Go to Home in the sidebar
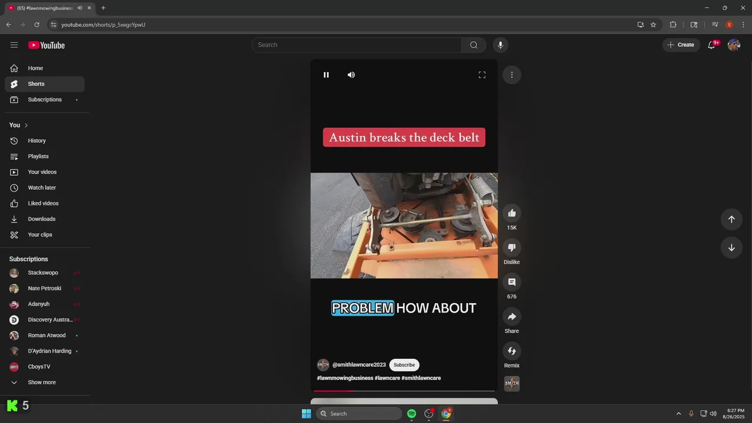This screenshot has width=752, height=423. pyautogui.click(x=45, y=68)
